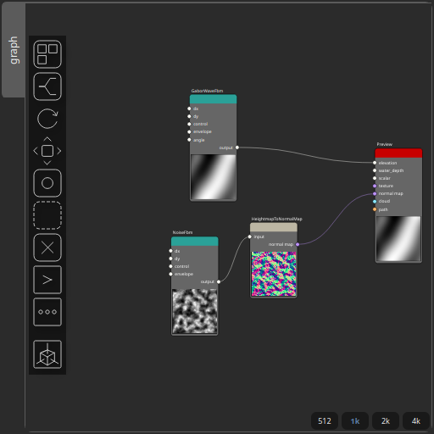The height and width of the screenshot is (434, 434).
Task: Select the HeightmapToNormalMap node header
Action: (x=274, y=227)
